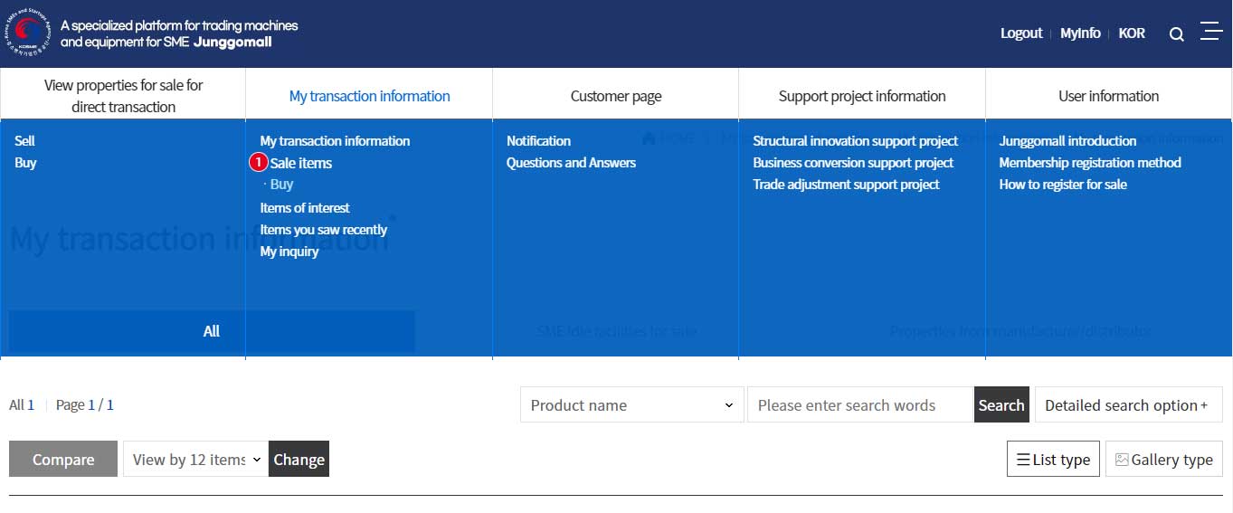Image resolution: width=1233 pixels, height=513 pixels.
Task: Open Trade adjustment support project
Action: pyautogui.click(x=846, y=185)
